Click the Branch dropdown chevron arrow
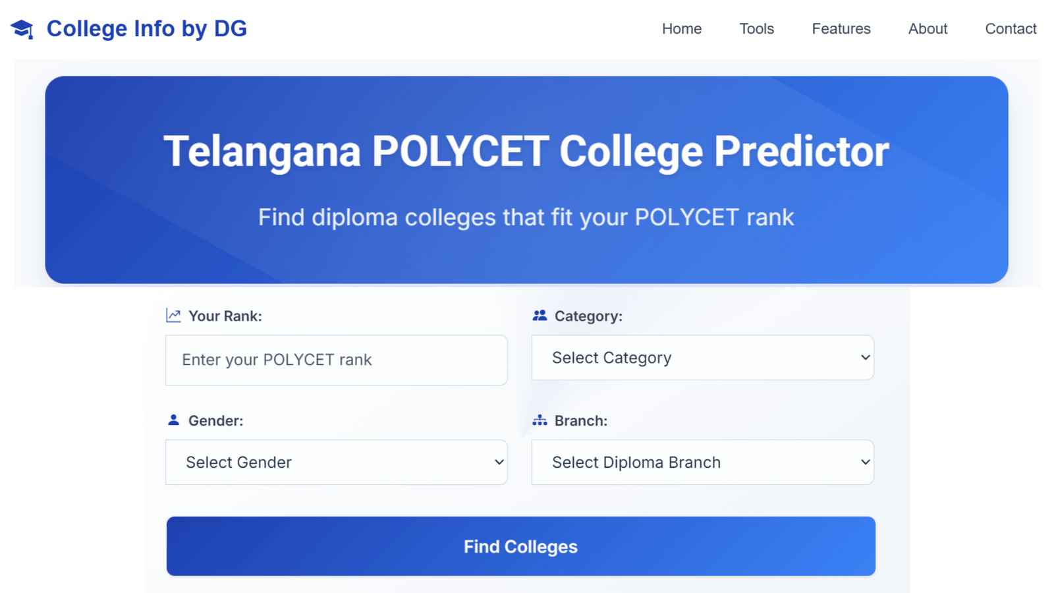Screen dimensions: 1054x593 coord(866,462)
